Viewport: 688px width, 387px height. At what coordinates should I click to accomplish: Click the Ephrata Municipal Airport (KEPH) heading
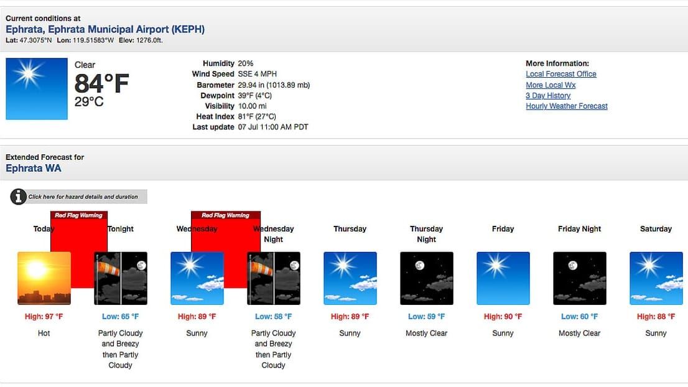coord(105,29)
